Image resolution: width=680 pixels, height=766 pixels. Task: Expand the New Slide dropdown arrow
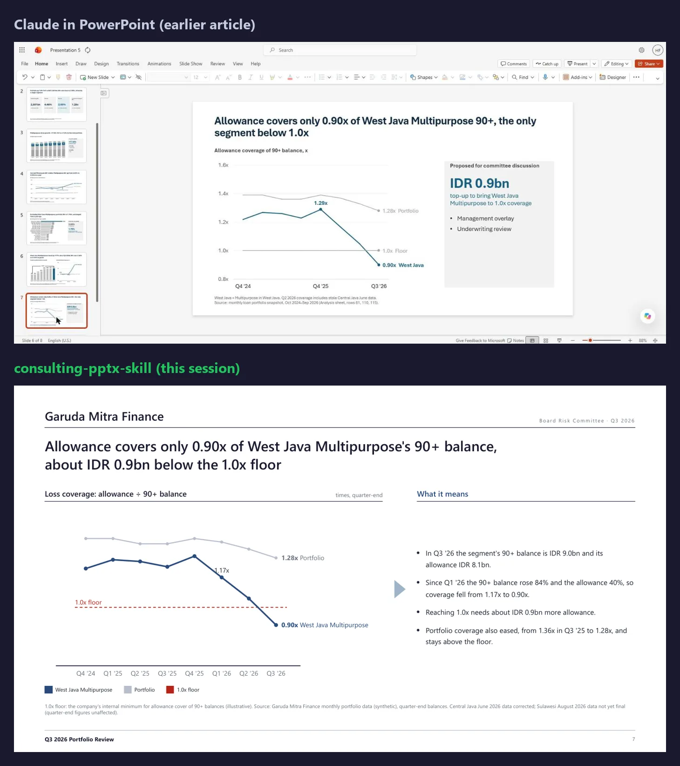[x=113, y=77]
